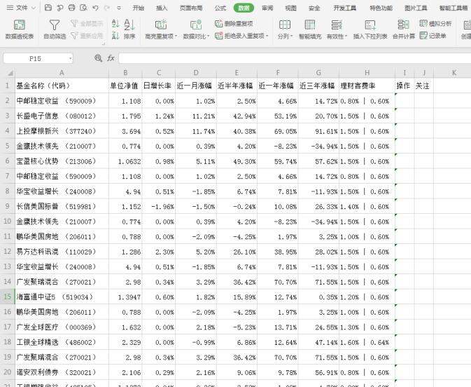Click the 高亮重复项 highlight duplicates icon

pyautogui.click(x=161, y=25)
